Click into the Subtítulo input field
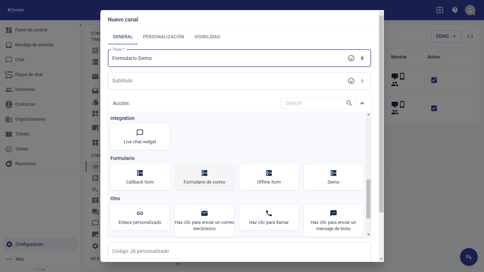This screenshot has width=484, height=272. 227,81
